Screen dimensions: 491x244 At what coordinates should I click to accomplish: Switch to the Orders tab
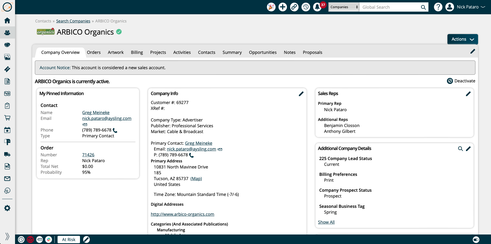94,52
